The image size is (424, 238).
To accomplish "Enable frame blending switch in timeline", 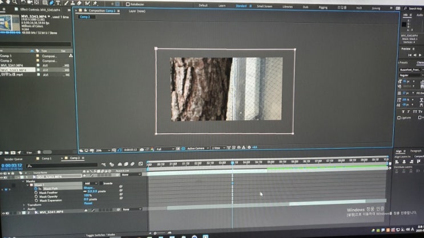I will (x=126, y=164).
